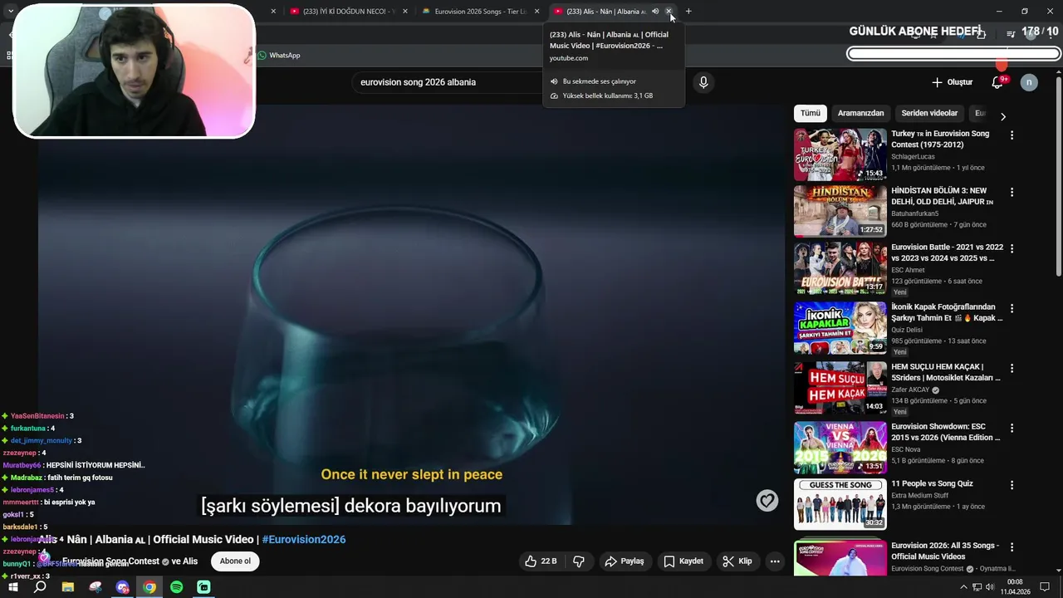Open İkonik Kapaklar quiz thumbnail
Screen dimensions: 1063x598
840,327
